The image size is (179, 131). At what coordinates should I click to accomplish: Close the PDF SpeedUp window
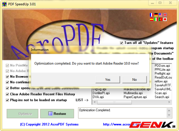[x=170, y=3]
